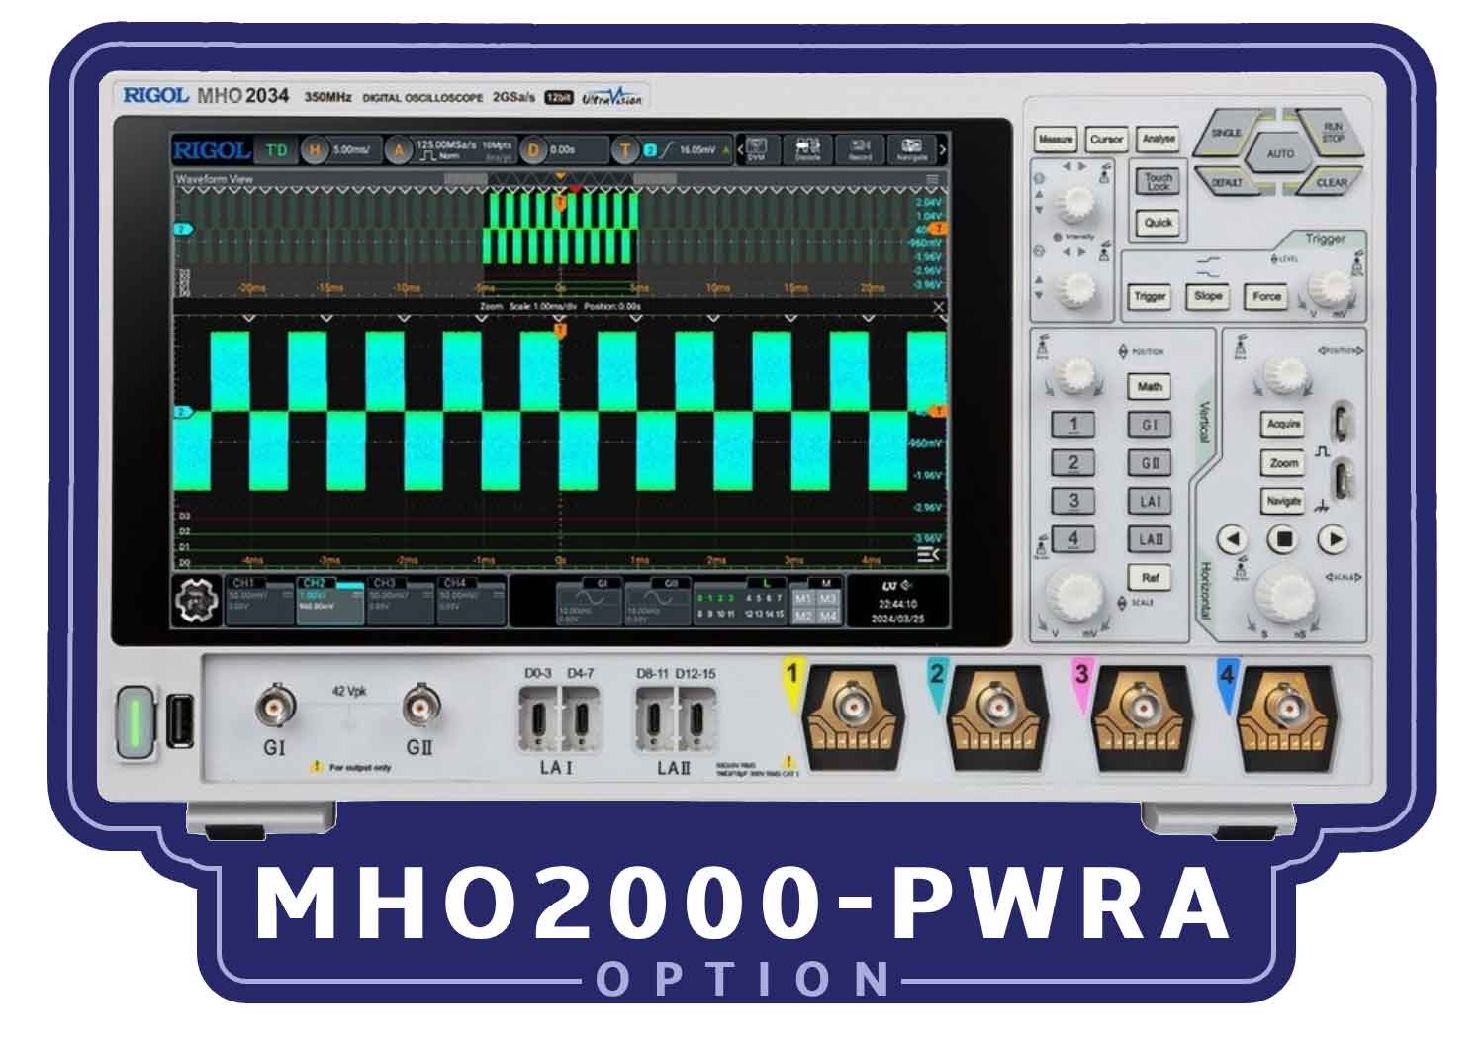Open the on-screen Navigate icon
1484x1049 pixels.
911,148
